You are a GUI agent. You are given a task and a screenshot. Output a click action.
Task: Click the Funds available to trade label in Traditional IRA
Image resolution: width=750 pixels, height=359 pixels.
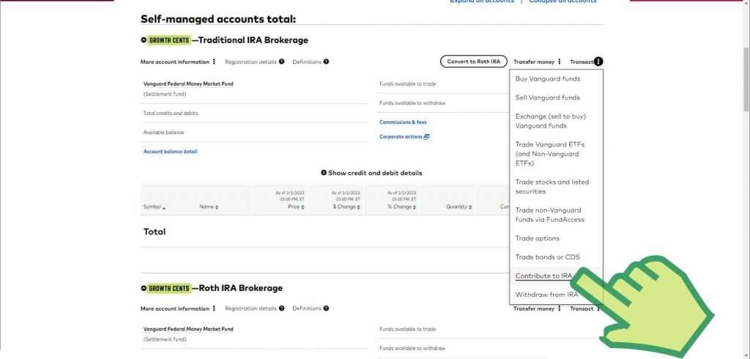click(x=407, y=84)
